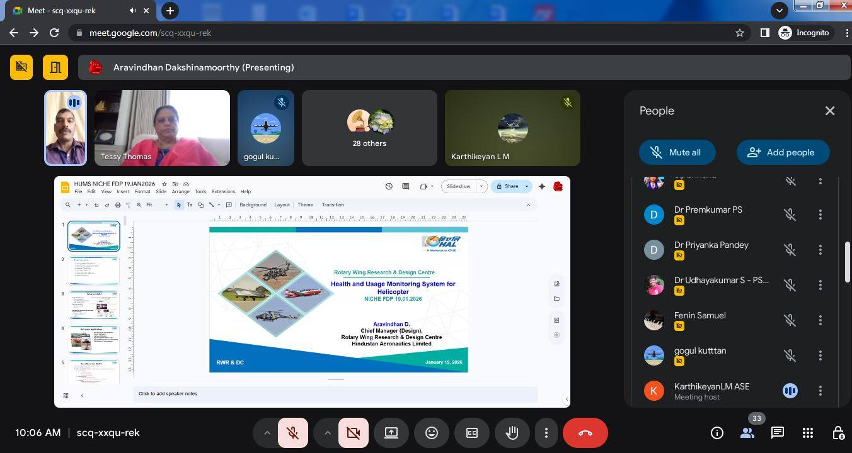This screenshot has height=453, width=852.
Task: Toggle closed captions
Action: (472, 433)
